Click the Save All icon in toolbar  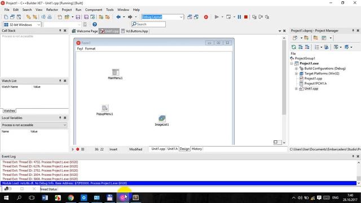click(x=86, y=17)
